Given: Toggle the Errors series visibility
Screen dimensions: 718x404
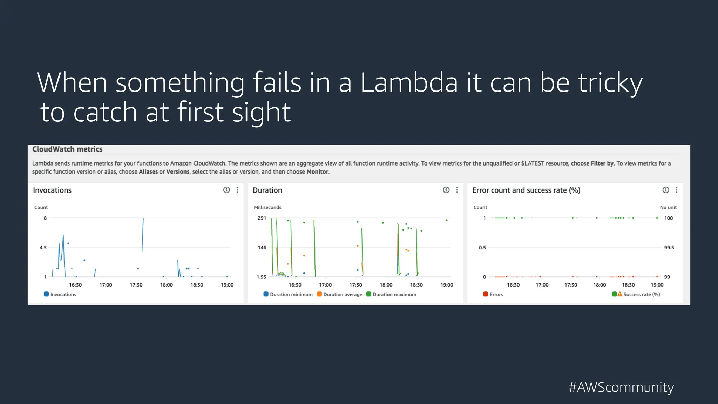Looking at the screenshot, I should (485, 294).
